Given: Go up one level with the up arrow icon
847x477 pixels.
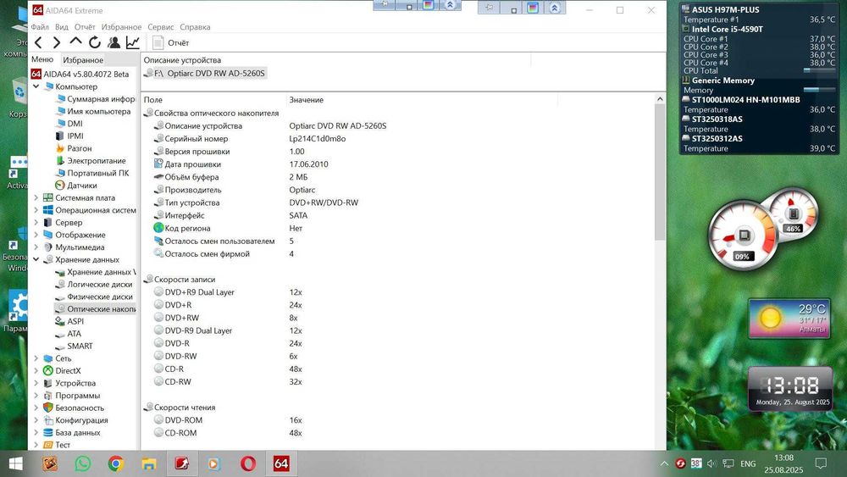Looking at the screenshot, I should (x=75, y=42).
